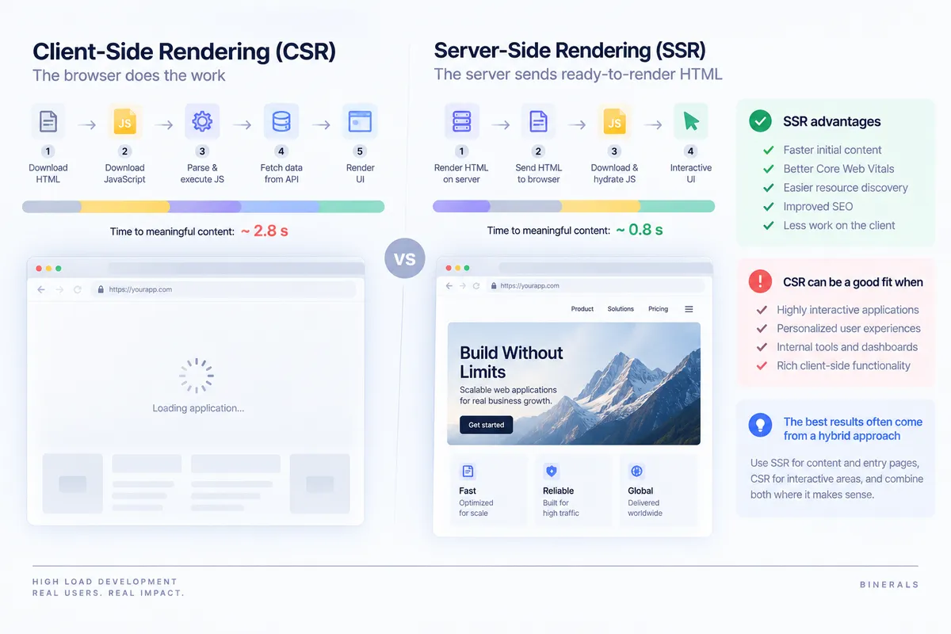Click the mountain hero image
This screenshot has width=951, height=634.
coord(574,384)
